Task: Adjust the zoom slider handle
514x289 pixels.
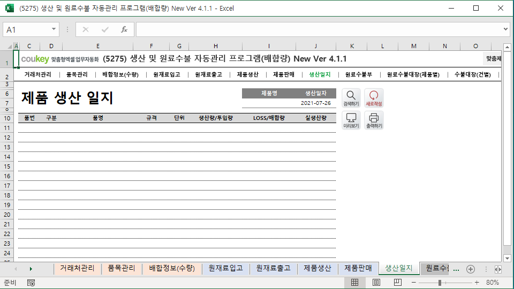Action: click(440, 283)
